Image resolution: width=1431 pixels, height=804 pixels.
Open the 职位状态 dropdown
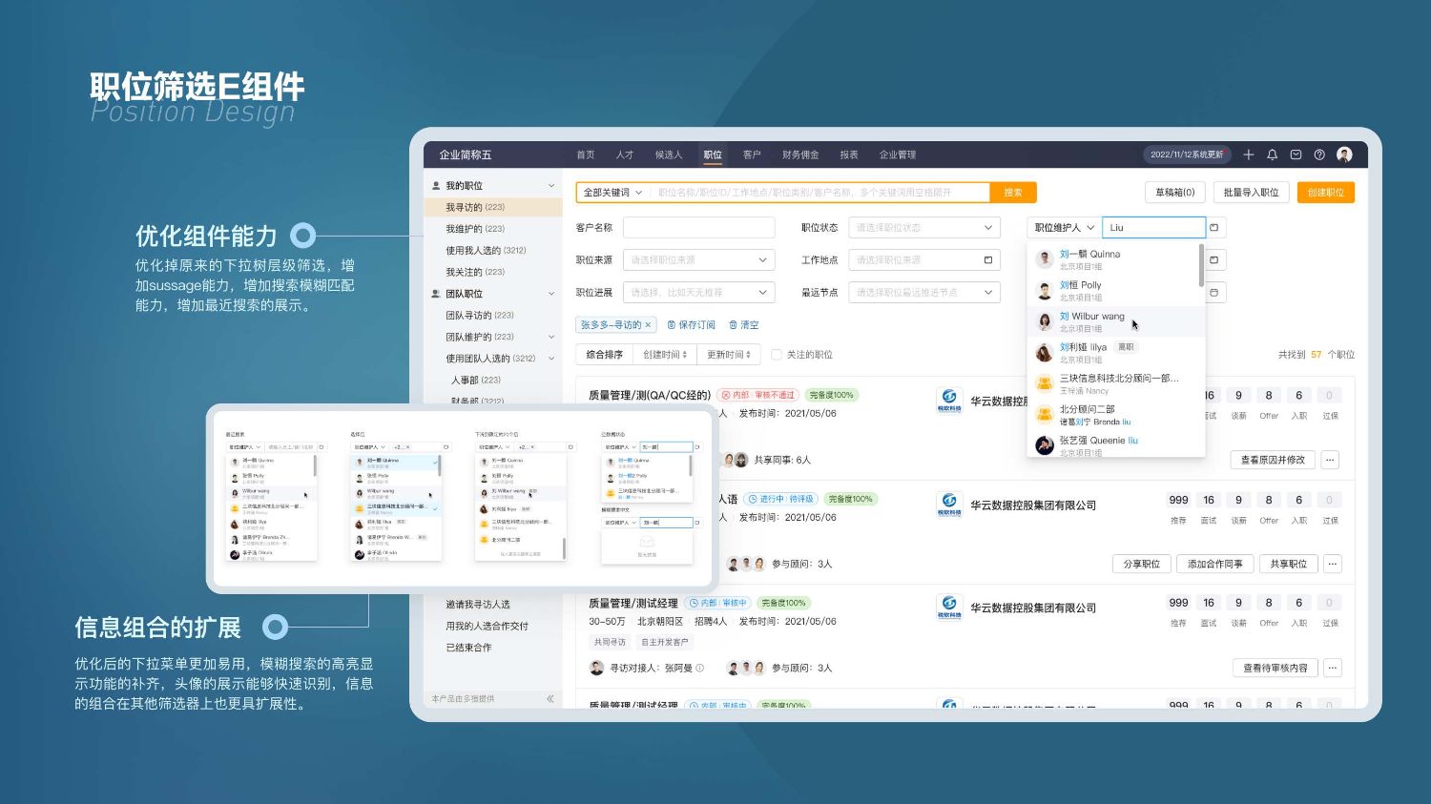point(923,228)
